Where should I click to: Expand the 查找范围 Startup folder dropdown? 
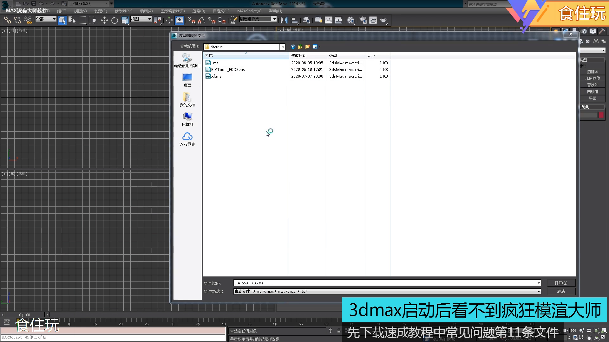[x=283, y=47]
